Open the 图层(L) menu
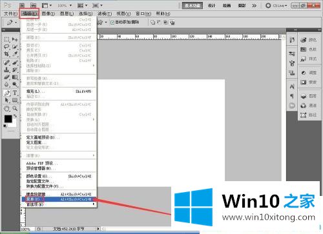323x234 pixels. 67,14
